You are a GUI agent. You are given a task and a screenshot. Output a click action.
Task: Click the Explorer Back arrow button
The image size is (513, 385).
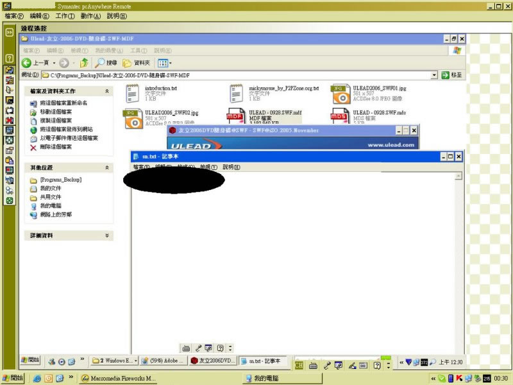(x=28, y=63)
